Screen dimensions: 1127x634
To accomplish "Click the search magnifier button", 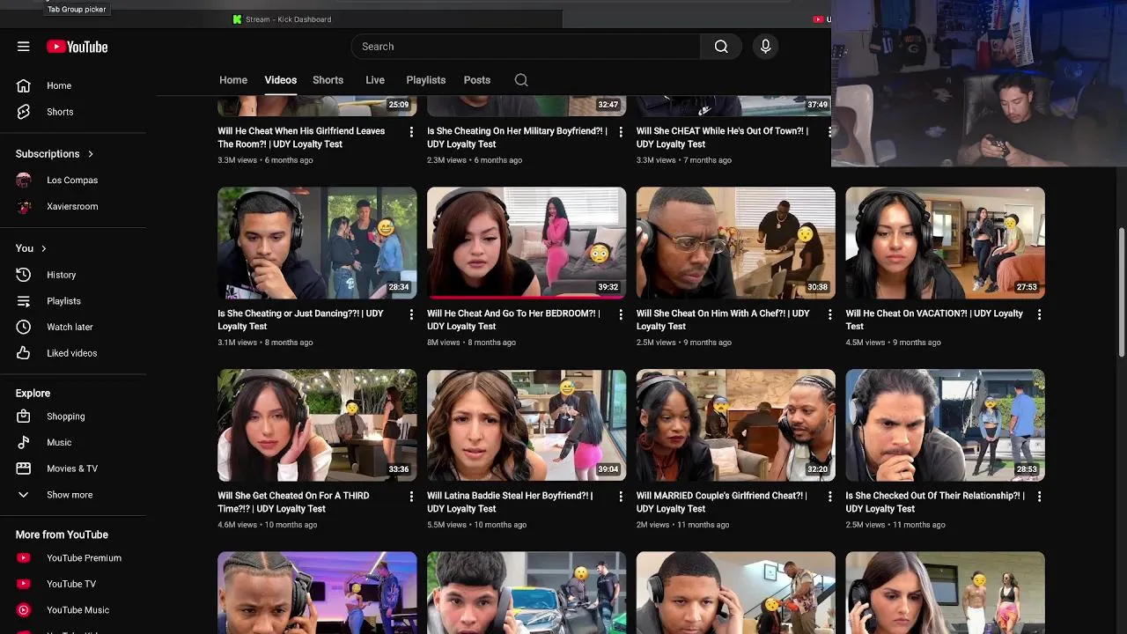I will coord(721,47).
